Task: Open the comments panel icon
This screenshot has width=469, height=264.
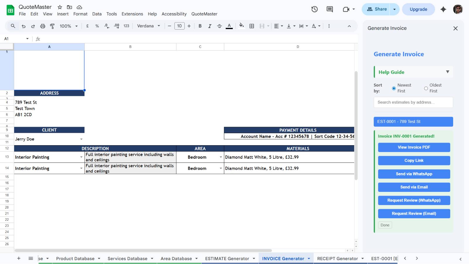Action: (329, 9)
